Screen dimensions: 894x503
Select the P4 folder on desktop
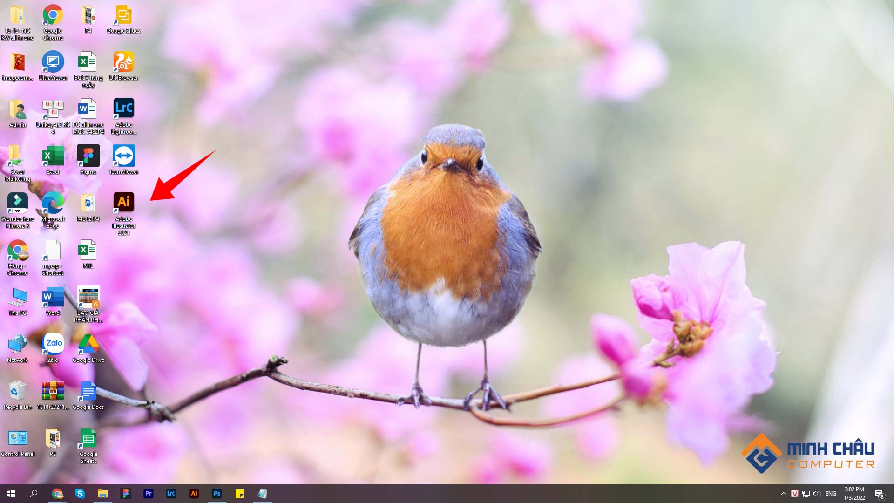tap(88, 20)
